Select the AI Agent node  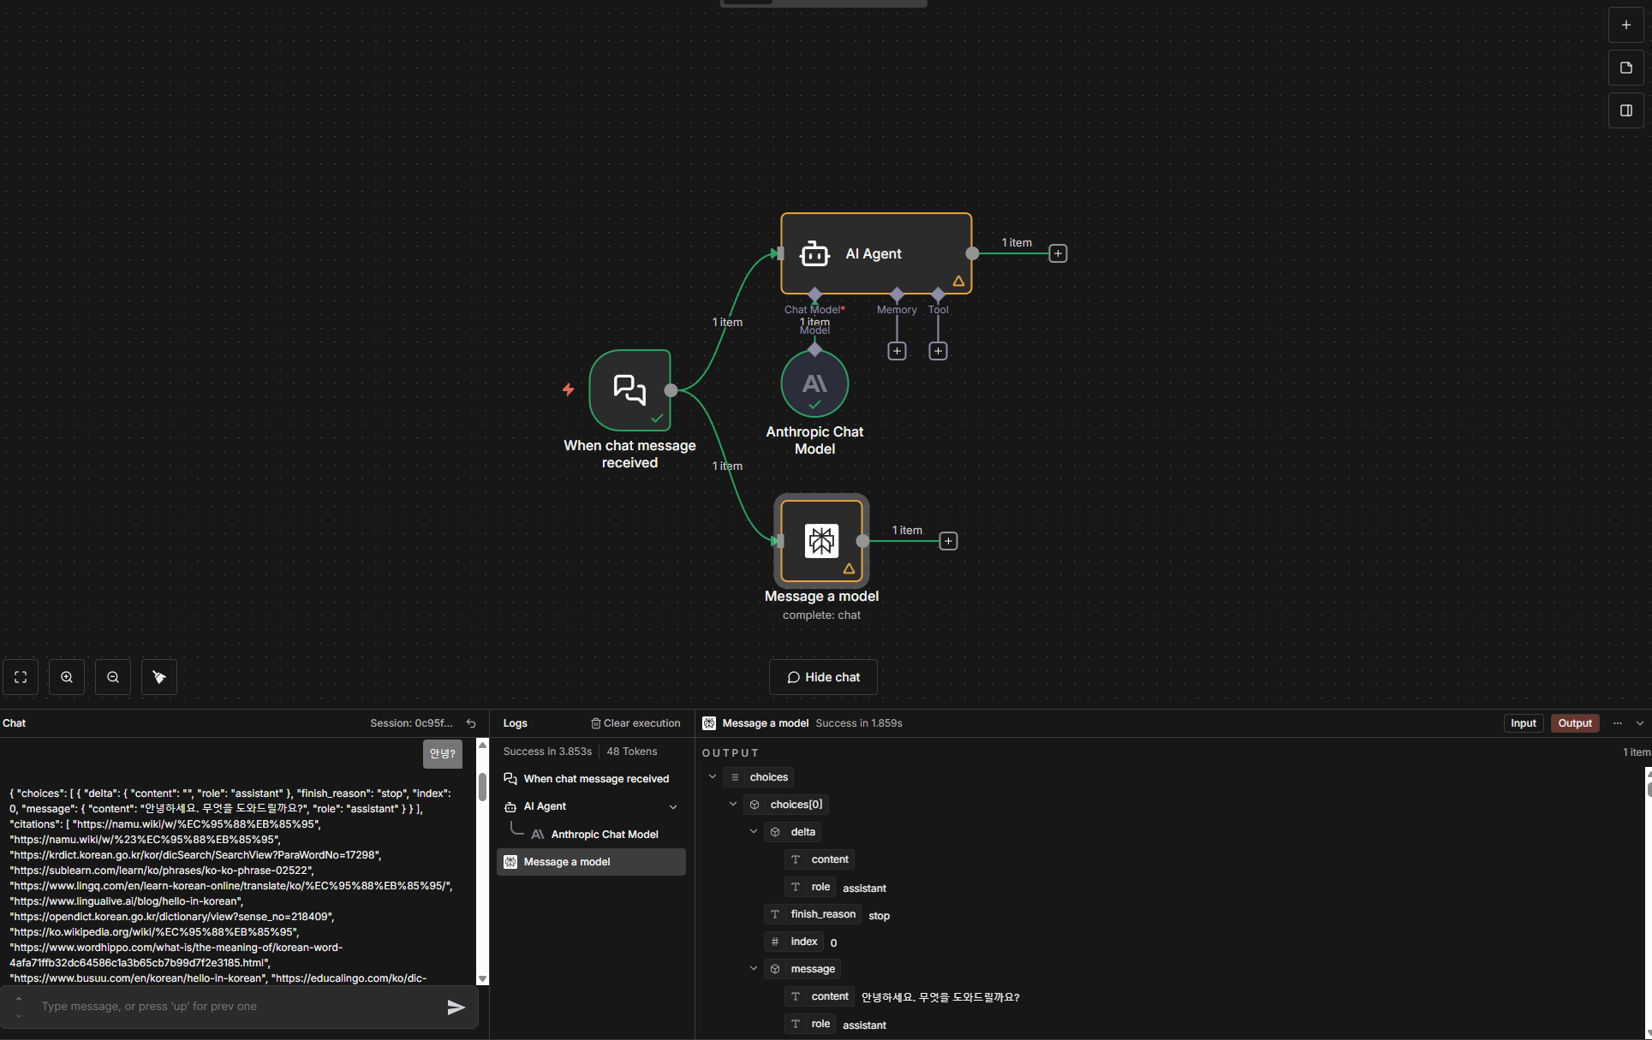tap(876, 253)
